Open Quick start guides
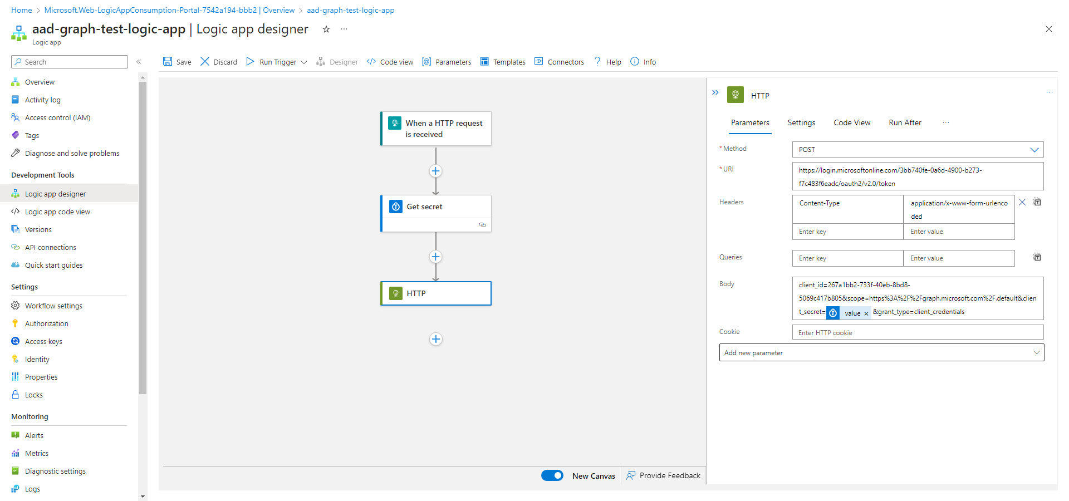 pyautogui.click(x=53, y=265)
